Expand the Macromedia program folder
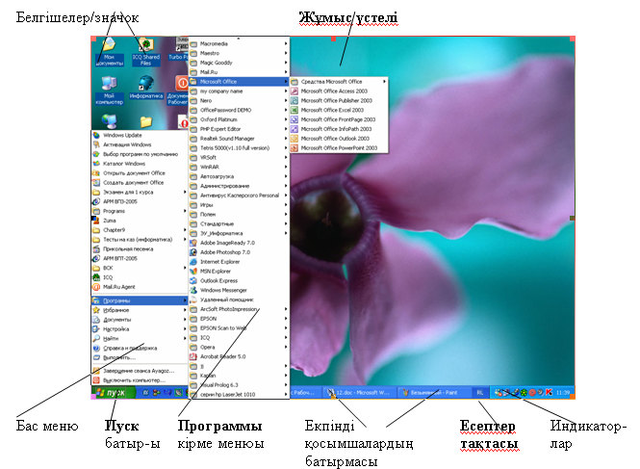The width and height of the screenshot is (640, 469). coord(239,43)
